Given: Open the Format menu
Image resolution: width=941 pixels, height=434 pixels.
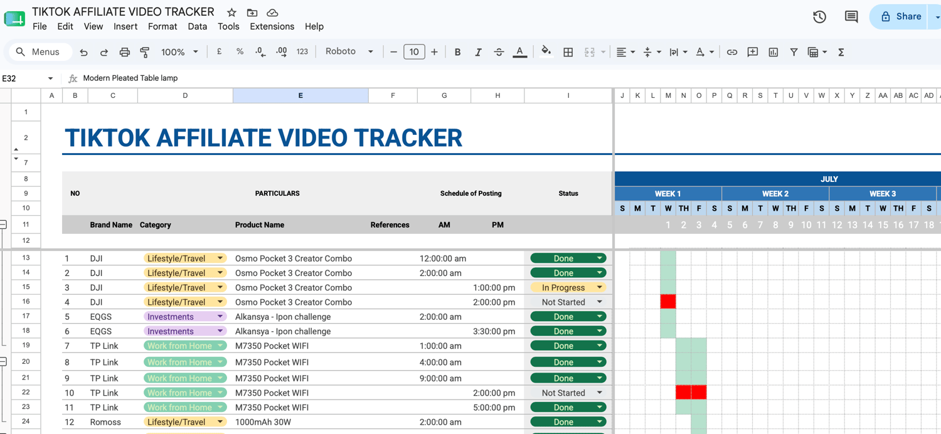Looking at the screenshot, I should click(162, 26).
